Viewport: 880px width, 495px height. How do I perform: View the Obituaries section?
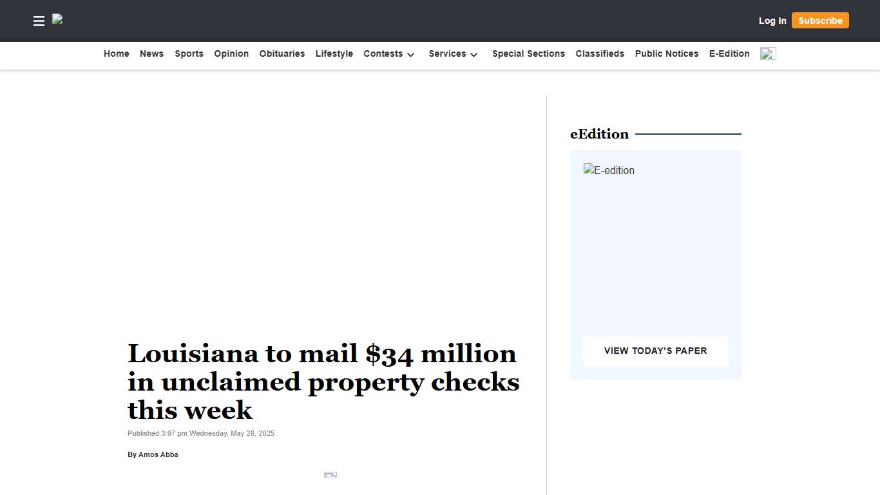pos(282,54)
